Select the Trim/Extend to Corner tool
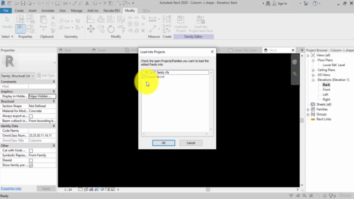Image resolution: width=354 pixels, height=199 pixels. (x=121, y=29)
